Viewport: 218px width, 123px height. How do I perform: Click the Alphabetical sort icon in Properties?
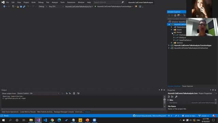(172, 97)
